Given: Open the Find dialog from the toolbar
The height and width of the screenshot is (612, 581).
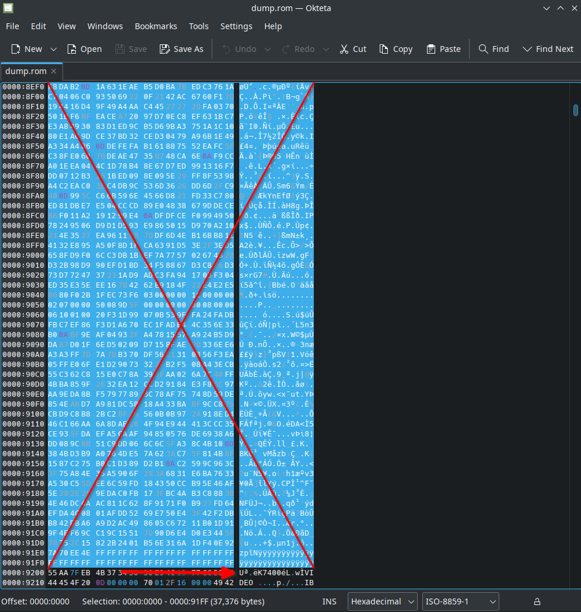Looking at the screenshot, I should point(494,49).
